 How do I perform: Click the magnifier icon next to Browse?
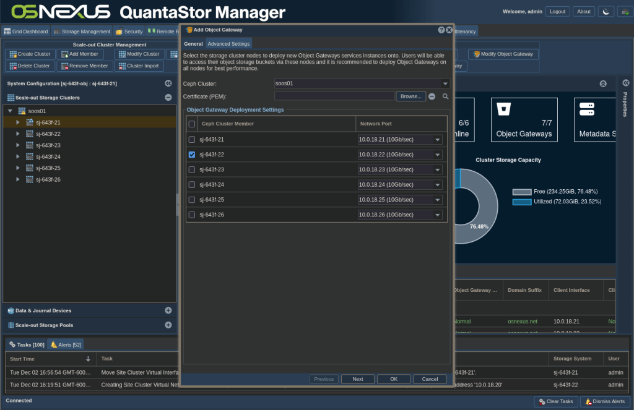[445, 96]
